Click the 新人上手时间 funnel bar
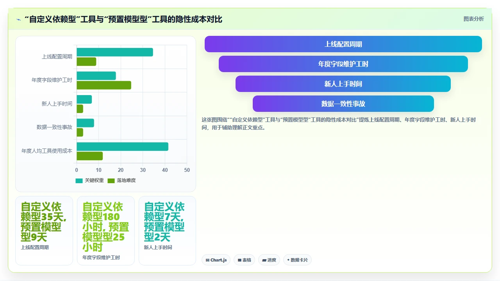 343,84
